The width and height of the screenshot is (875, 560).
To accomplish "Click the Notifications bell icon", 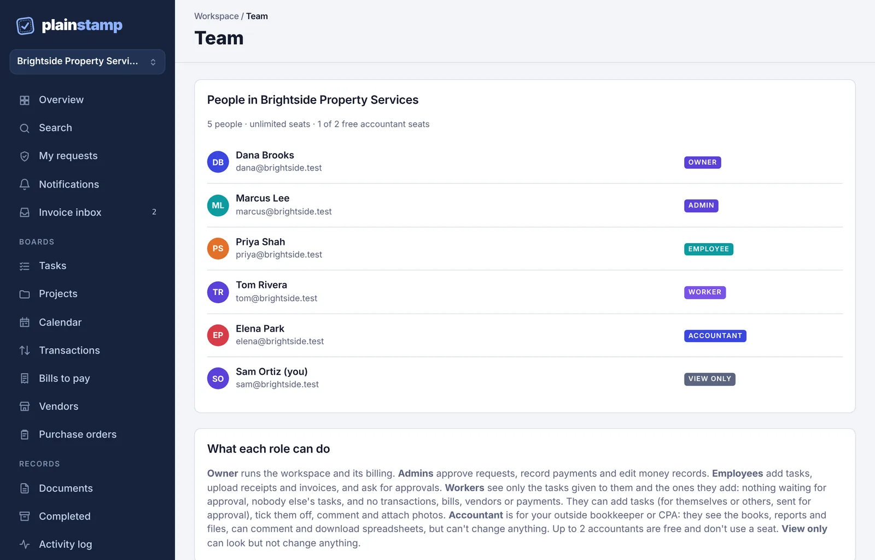I will tap(25, 185).
